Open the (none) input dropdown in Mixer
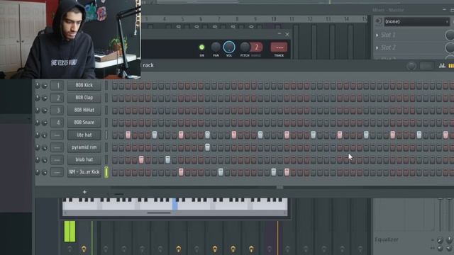The width and height of the screenshot is (454, 255). pos(416,21)
